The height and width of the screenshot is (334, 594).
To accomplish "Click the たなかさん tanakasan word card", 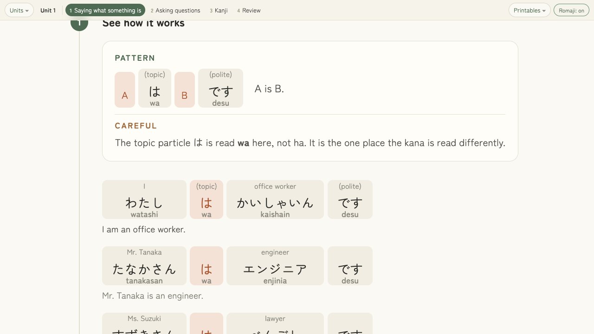I will [144, 266].
